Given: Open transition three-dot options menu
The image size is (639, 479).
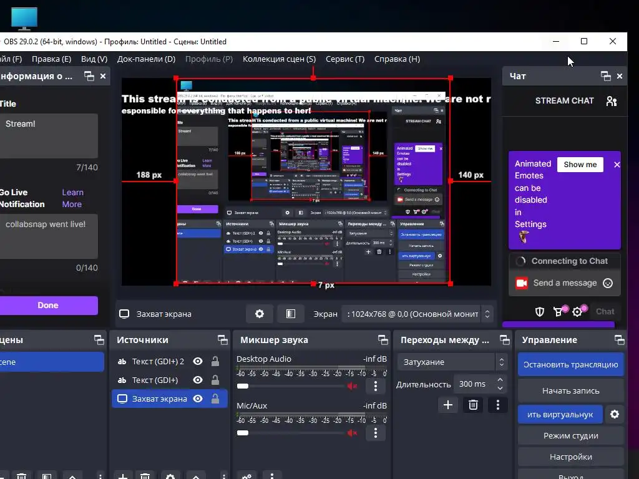Looking at the screenshot, I should (497, 405).
